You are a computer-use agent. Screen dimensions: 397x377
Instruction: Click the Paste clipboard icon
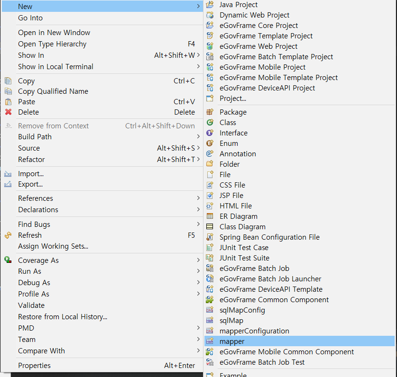pyautogui.click(x=8, y=102)
